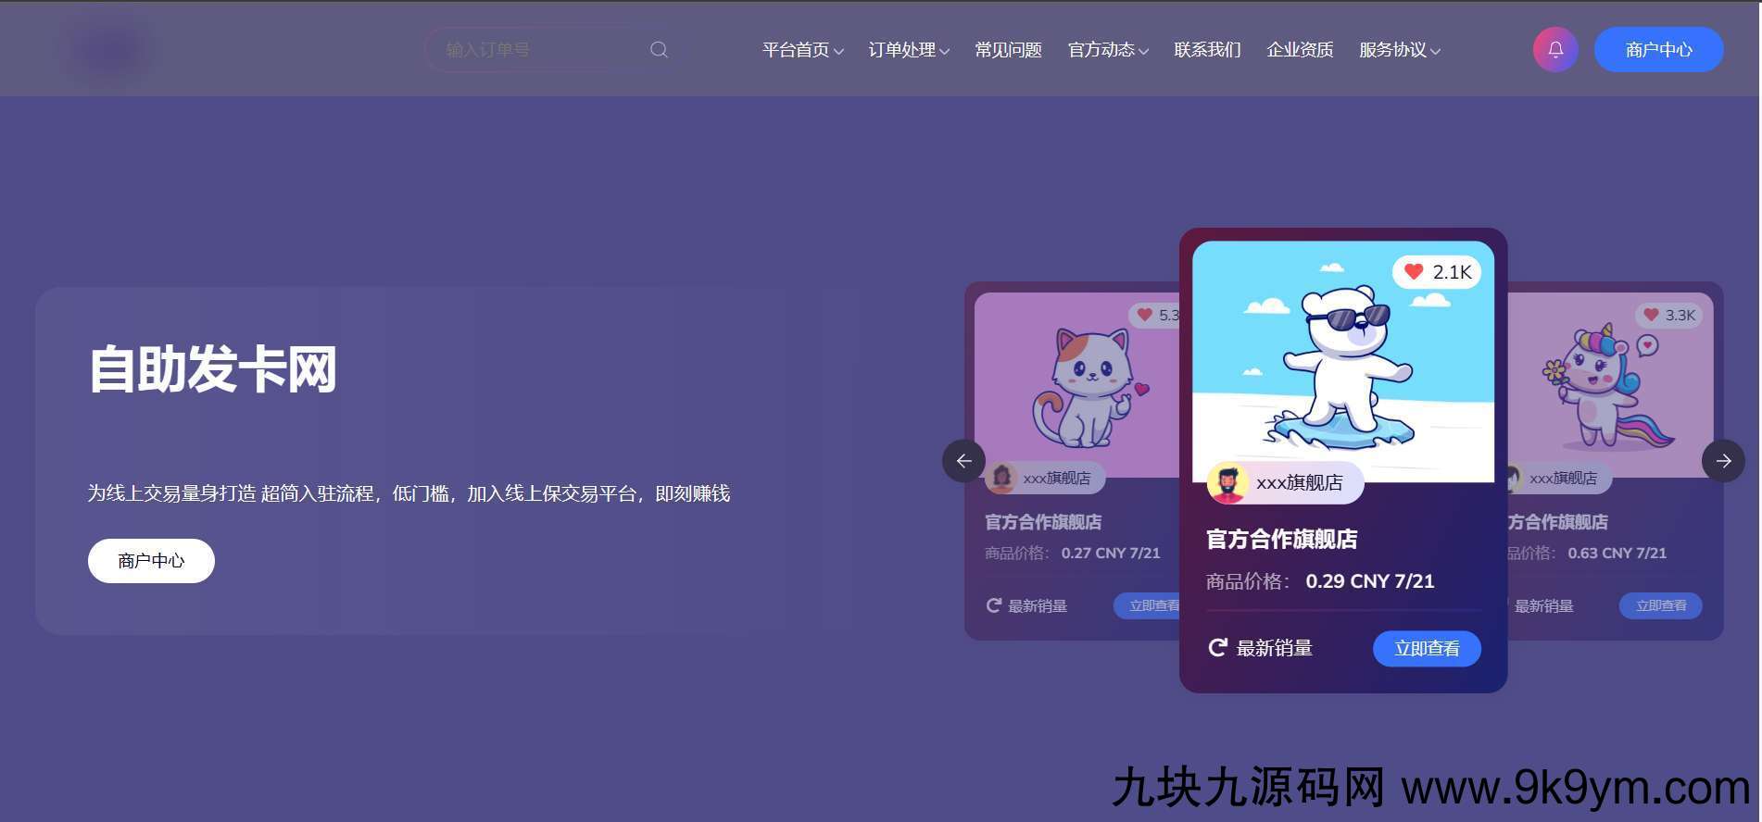Click the blurred site logo
1762x822 pixels.
108,50
